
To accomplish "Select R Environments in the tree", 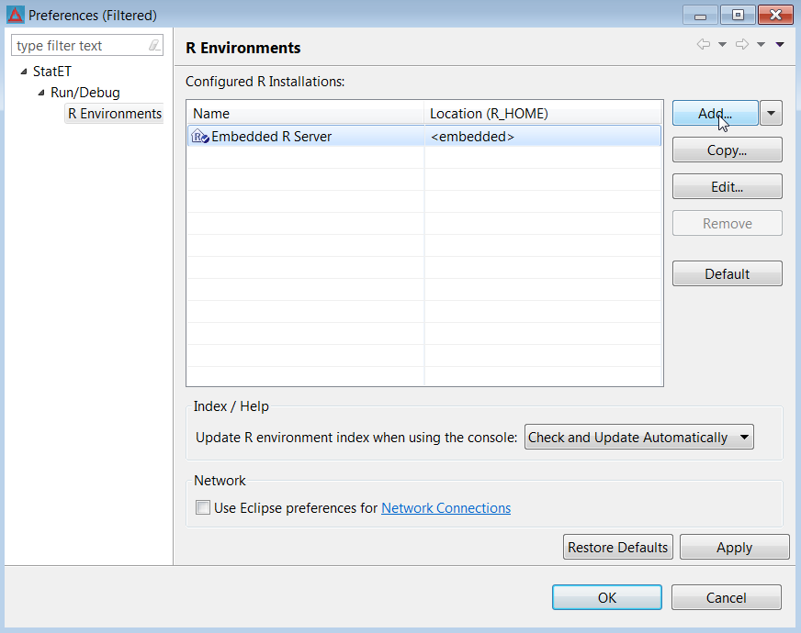I will point(115,113).
